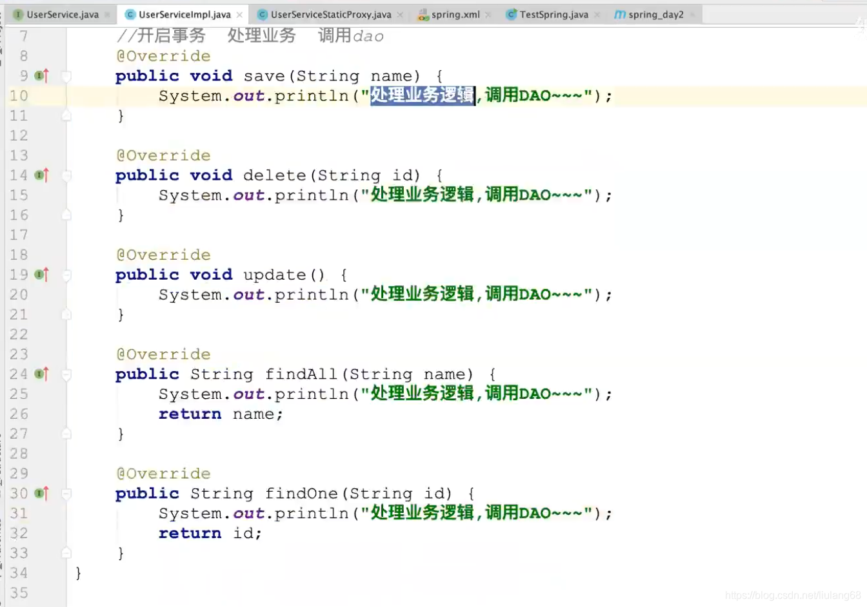Click the update method name on line 19
The height and width of the screenshot is (607, 867).
[275, 275]
